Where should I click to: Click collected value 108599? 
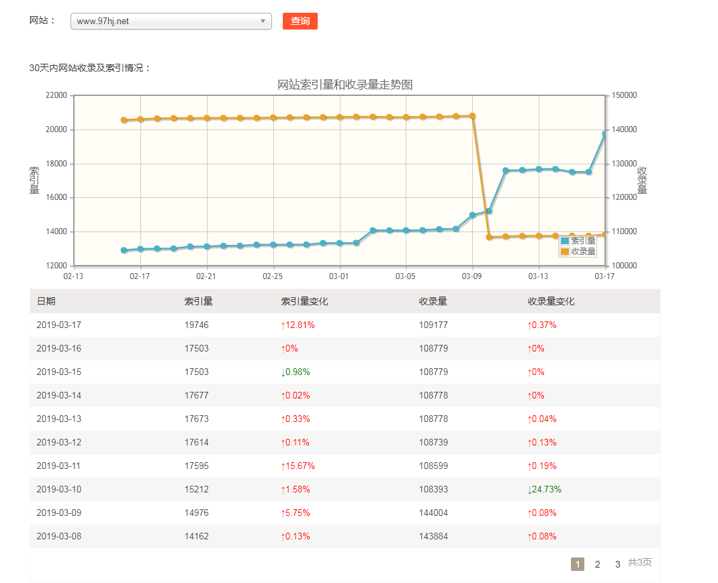433,466
